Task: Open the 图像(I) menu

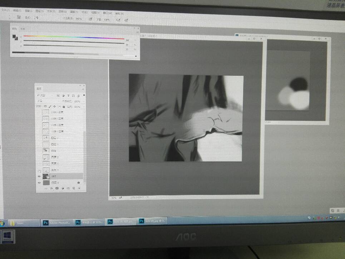Action: pos(28,11)
